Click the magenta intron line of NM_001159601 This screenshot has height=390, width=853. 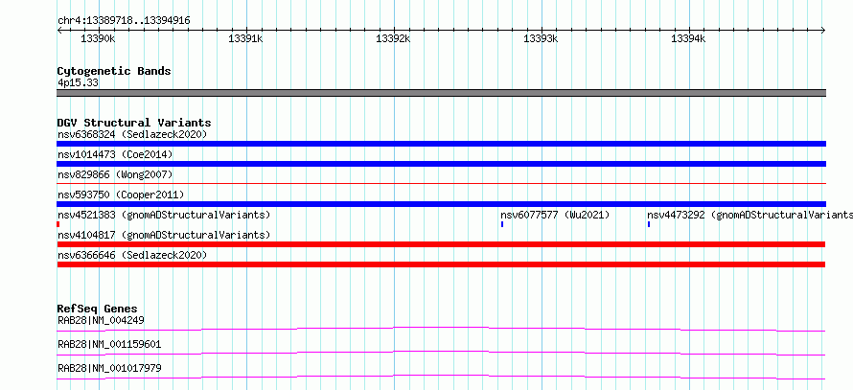441,353
